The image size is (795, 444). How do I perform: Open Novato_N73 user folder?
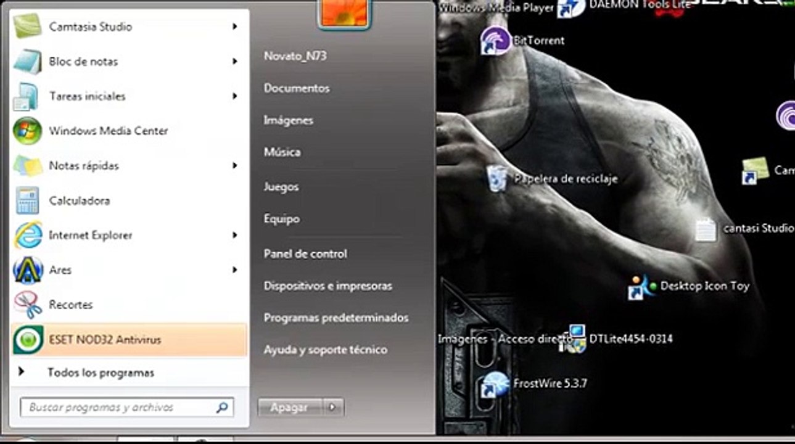tap(295, 56)
